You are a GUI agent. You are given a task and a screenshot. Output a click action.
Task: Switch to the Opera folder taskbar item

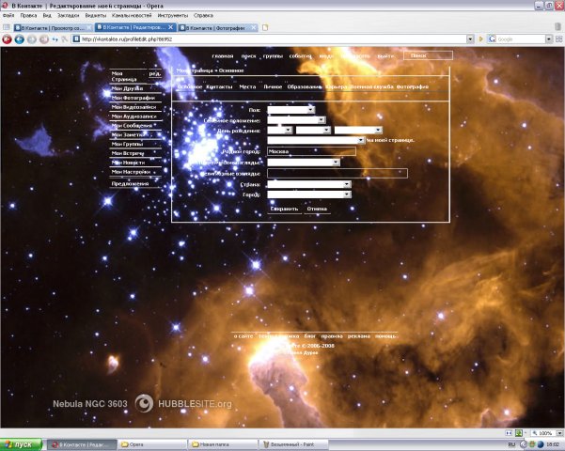(x=153, y=444)
